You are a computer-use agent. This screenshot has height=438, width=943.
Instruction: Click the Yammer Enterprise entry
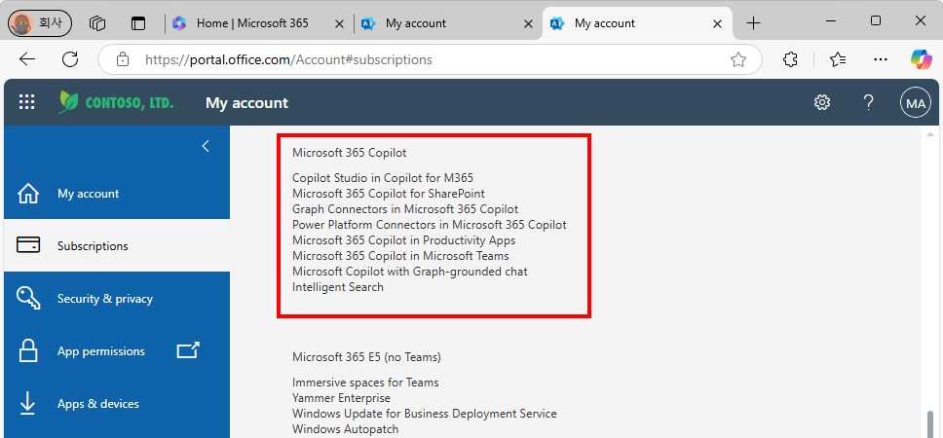[x=342, y=398]
